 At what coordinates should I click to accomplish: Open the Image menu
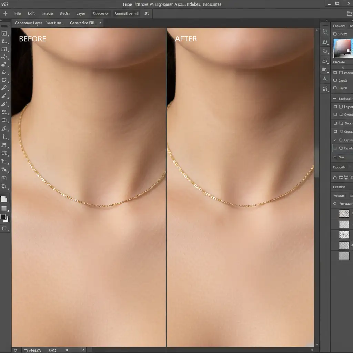tap(47, 13)
